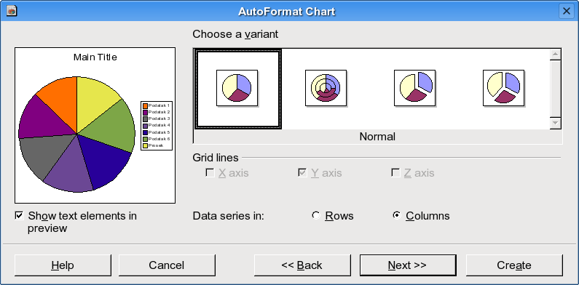The height and width of the screenshot is (285, 579).
Task: Click the Y axis grid lines checkbox
Action: click(x=302, y=172)
